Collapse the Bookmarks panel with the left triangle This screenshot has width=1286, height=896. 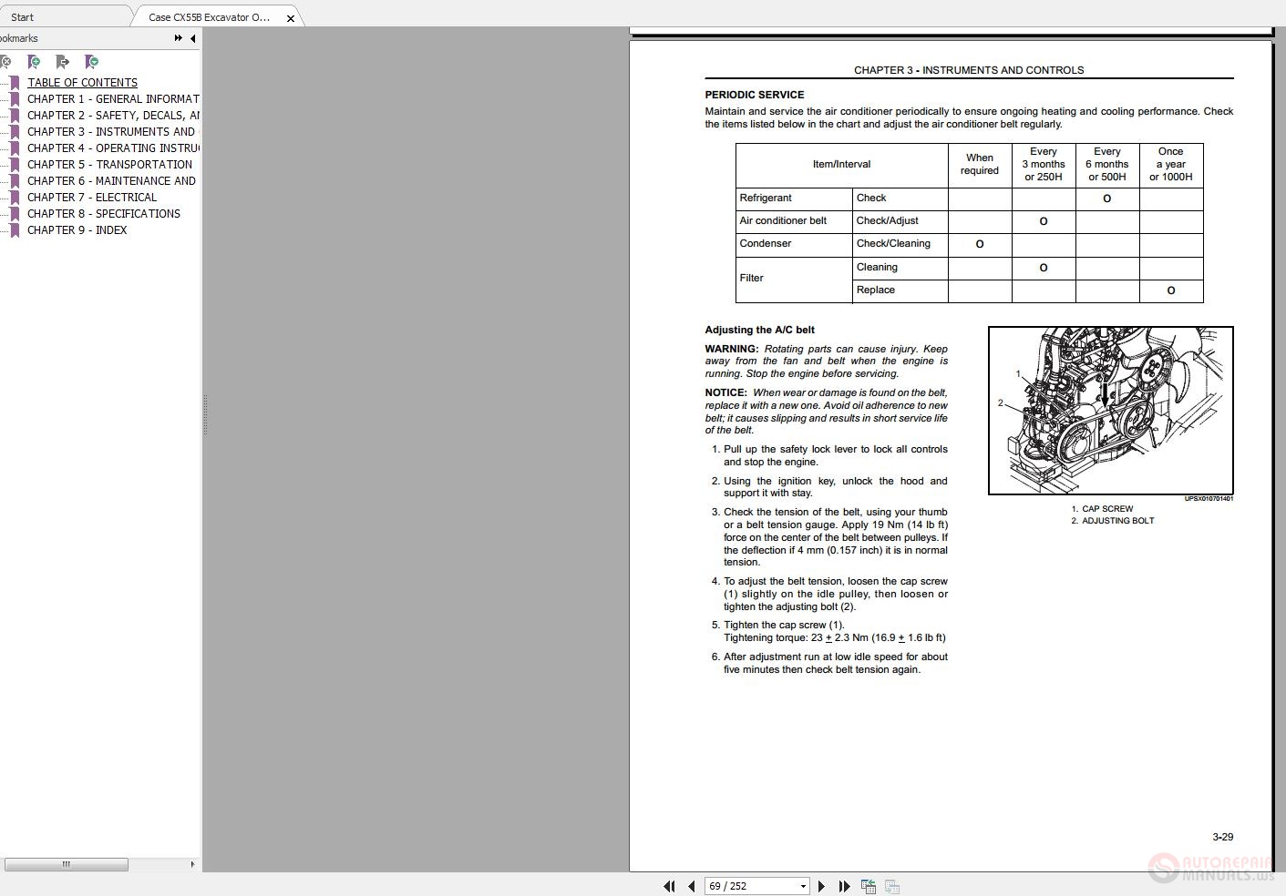(192, 38)
